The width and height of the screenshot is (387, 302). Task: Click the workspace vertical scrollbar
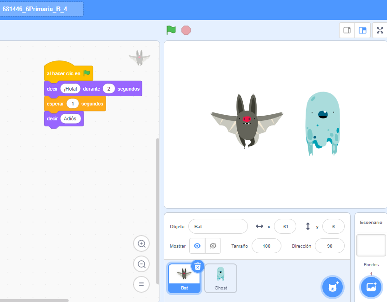tap(158, 211)
